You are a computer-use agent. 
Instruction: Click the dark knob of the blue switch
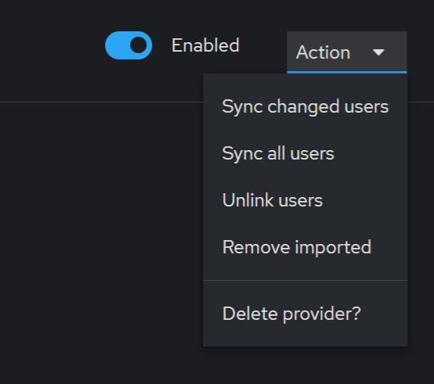point(138,45)
